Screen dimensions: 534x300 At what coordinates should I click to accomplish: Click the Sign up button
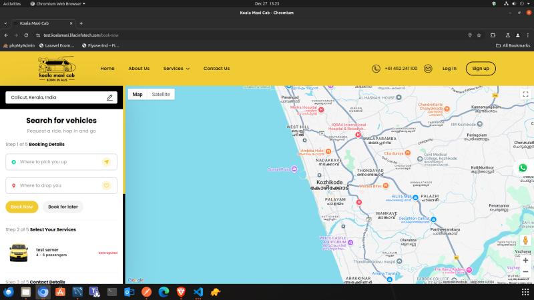(481, 69)
